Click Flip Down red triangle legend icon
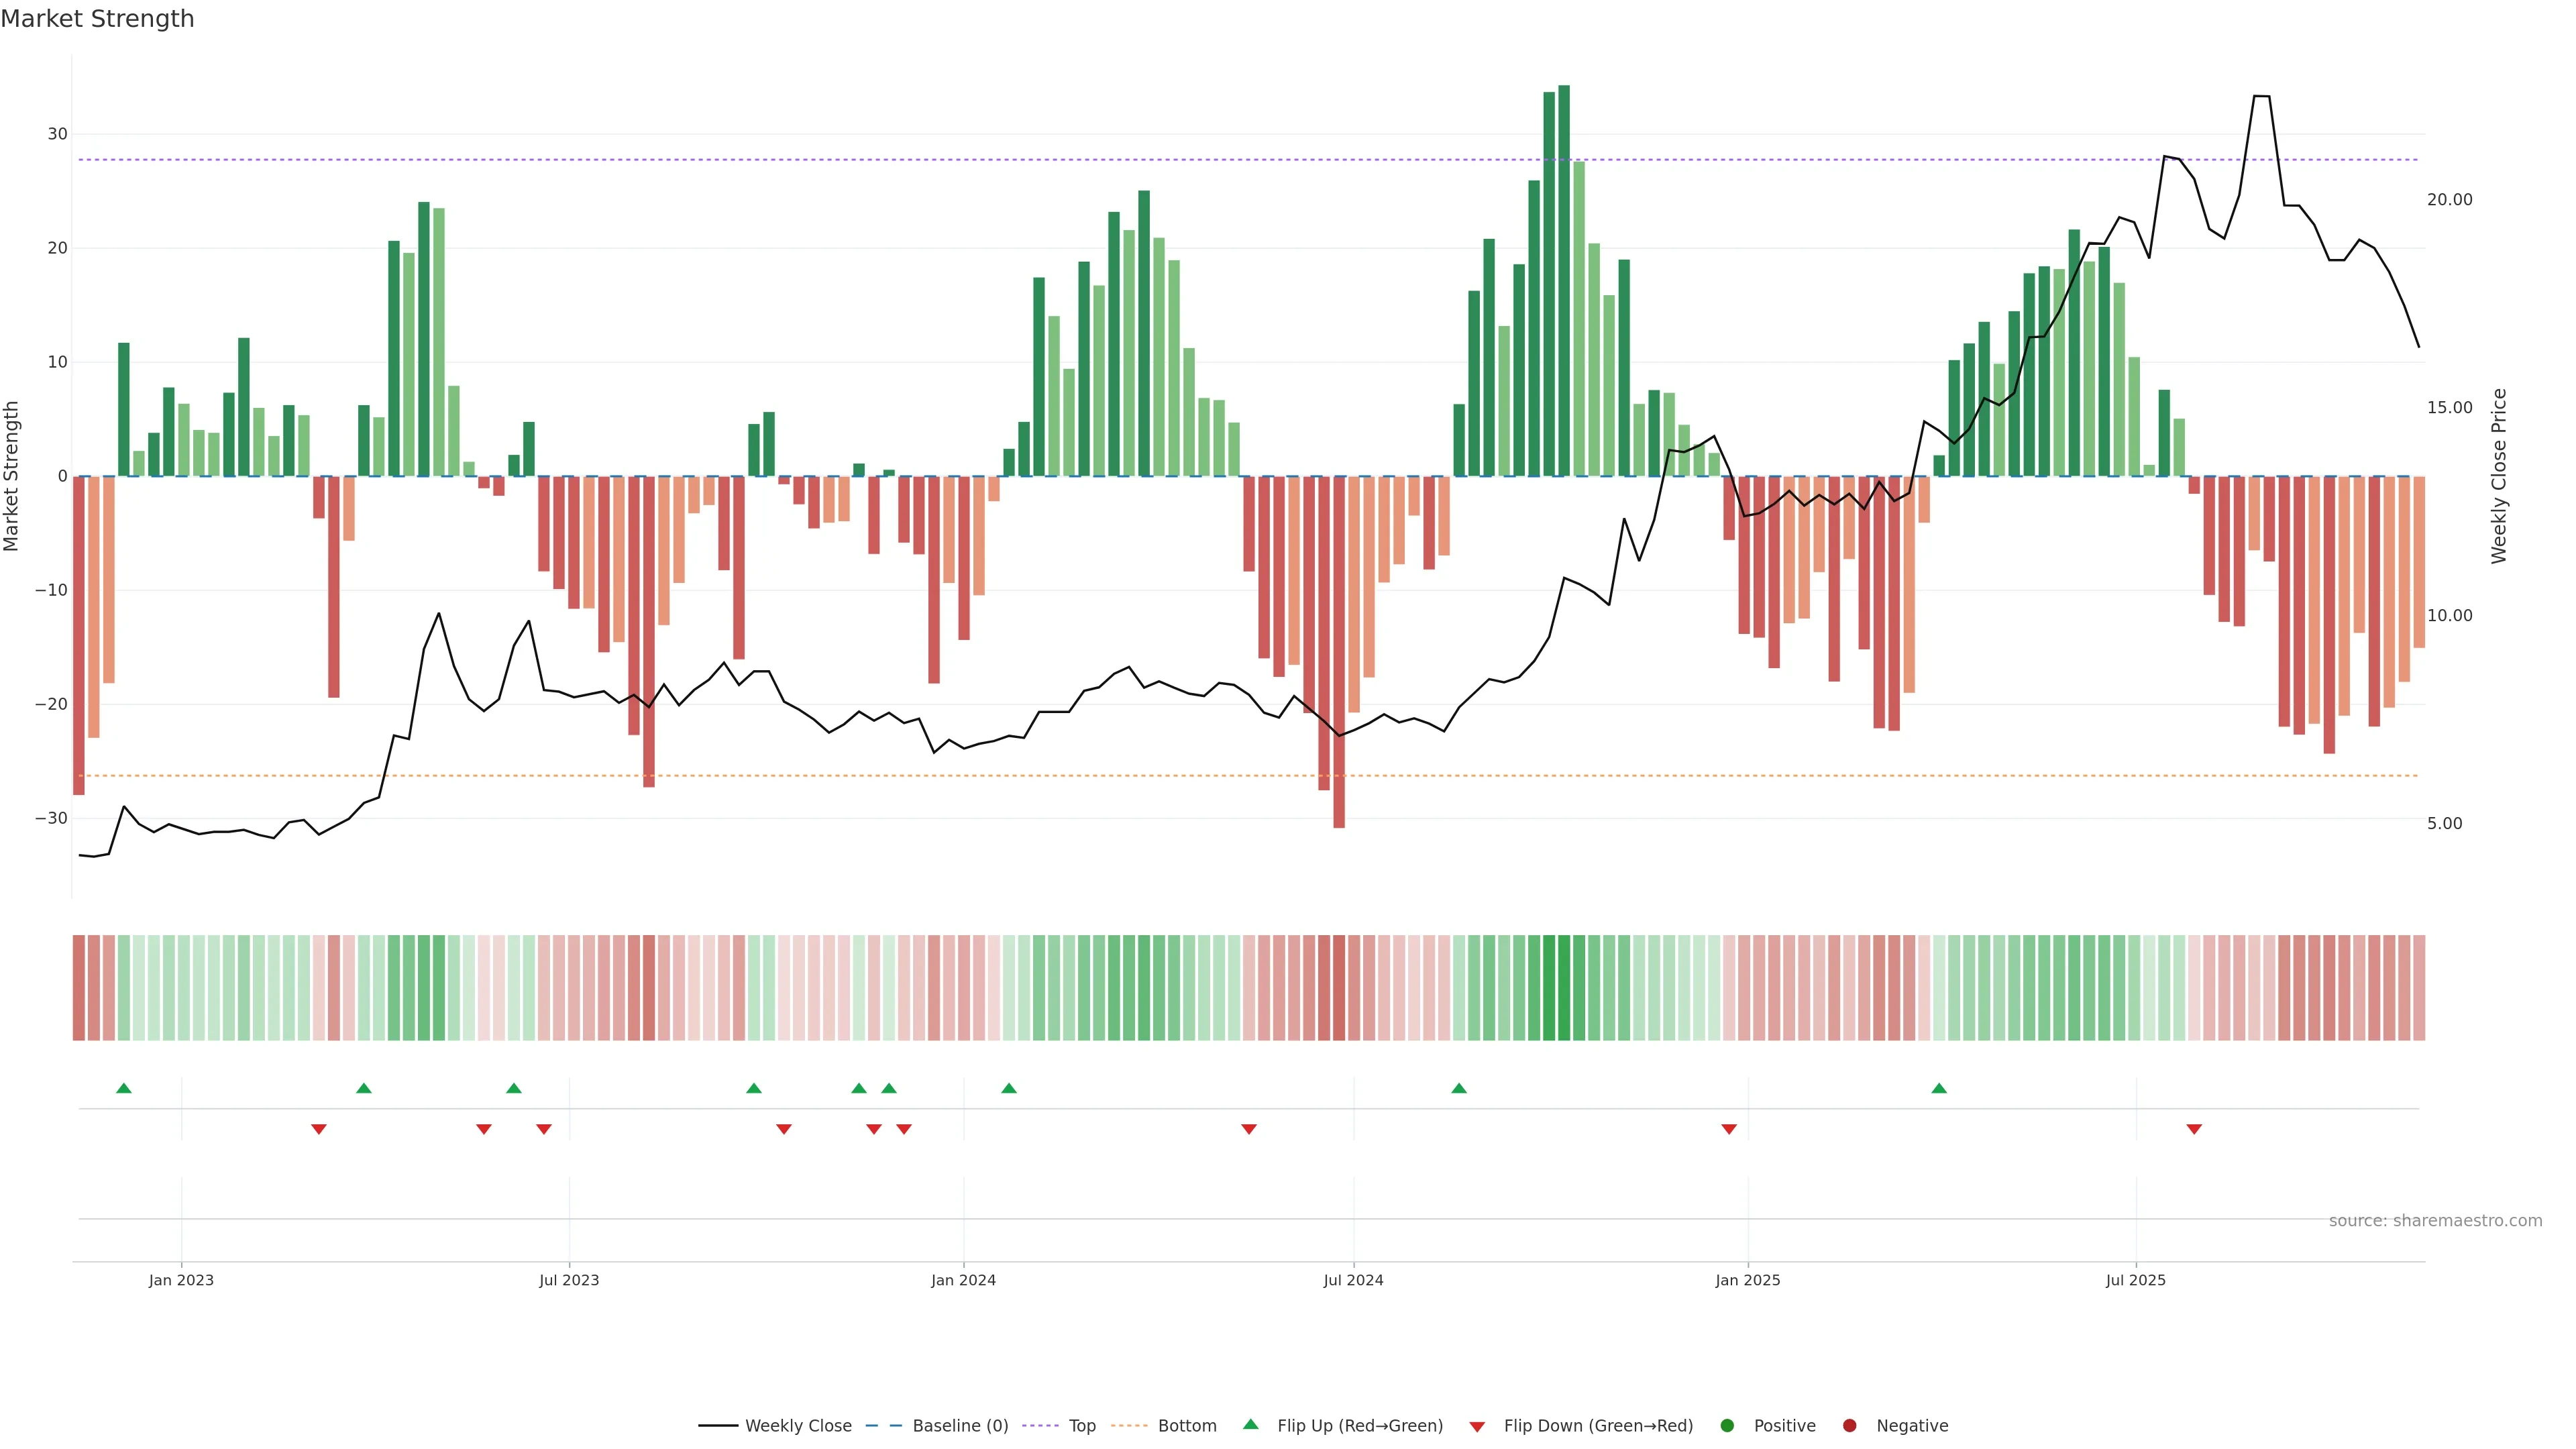The height and width of the screenshot is (1449, 2576). click(1477, 1427)
